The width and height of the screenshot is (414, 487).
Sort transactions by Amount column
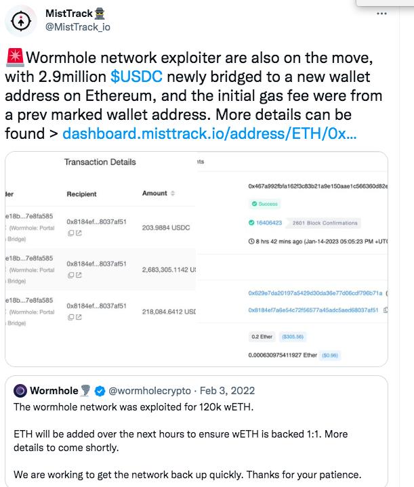172,194
